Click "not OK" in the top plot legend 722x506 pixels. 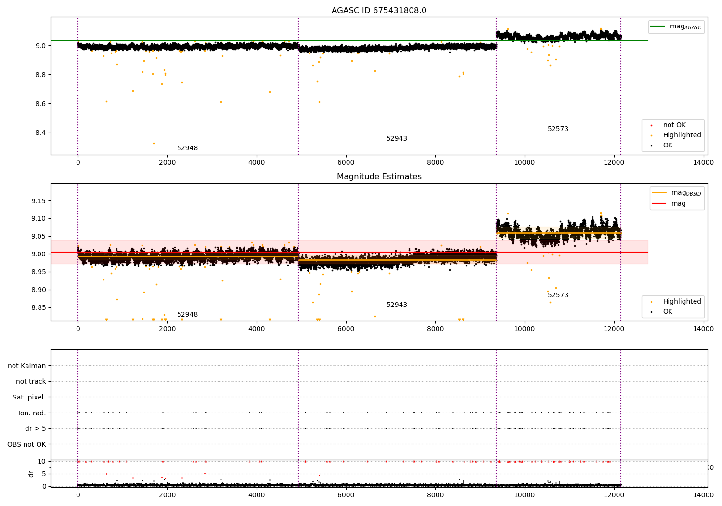(674, 125)
